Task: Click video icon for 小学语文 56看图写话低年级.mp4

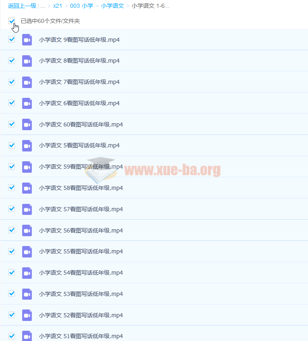Action: [27, 230]
